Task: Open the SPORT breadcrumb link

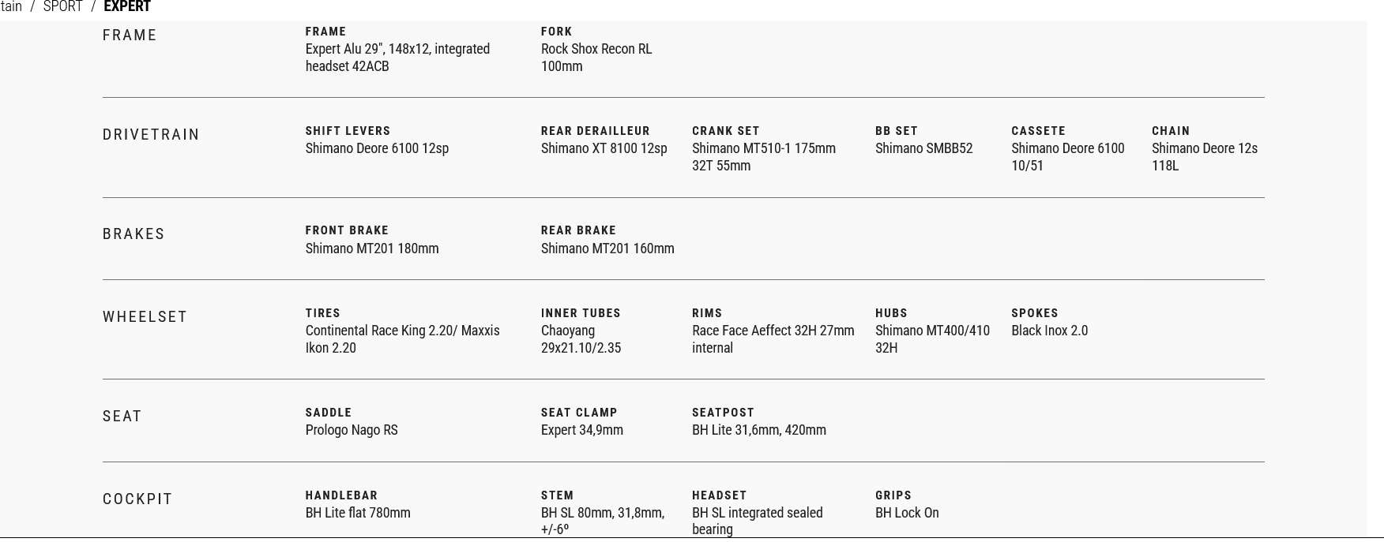Action: click(62, 7)
